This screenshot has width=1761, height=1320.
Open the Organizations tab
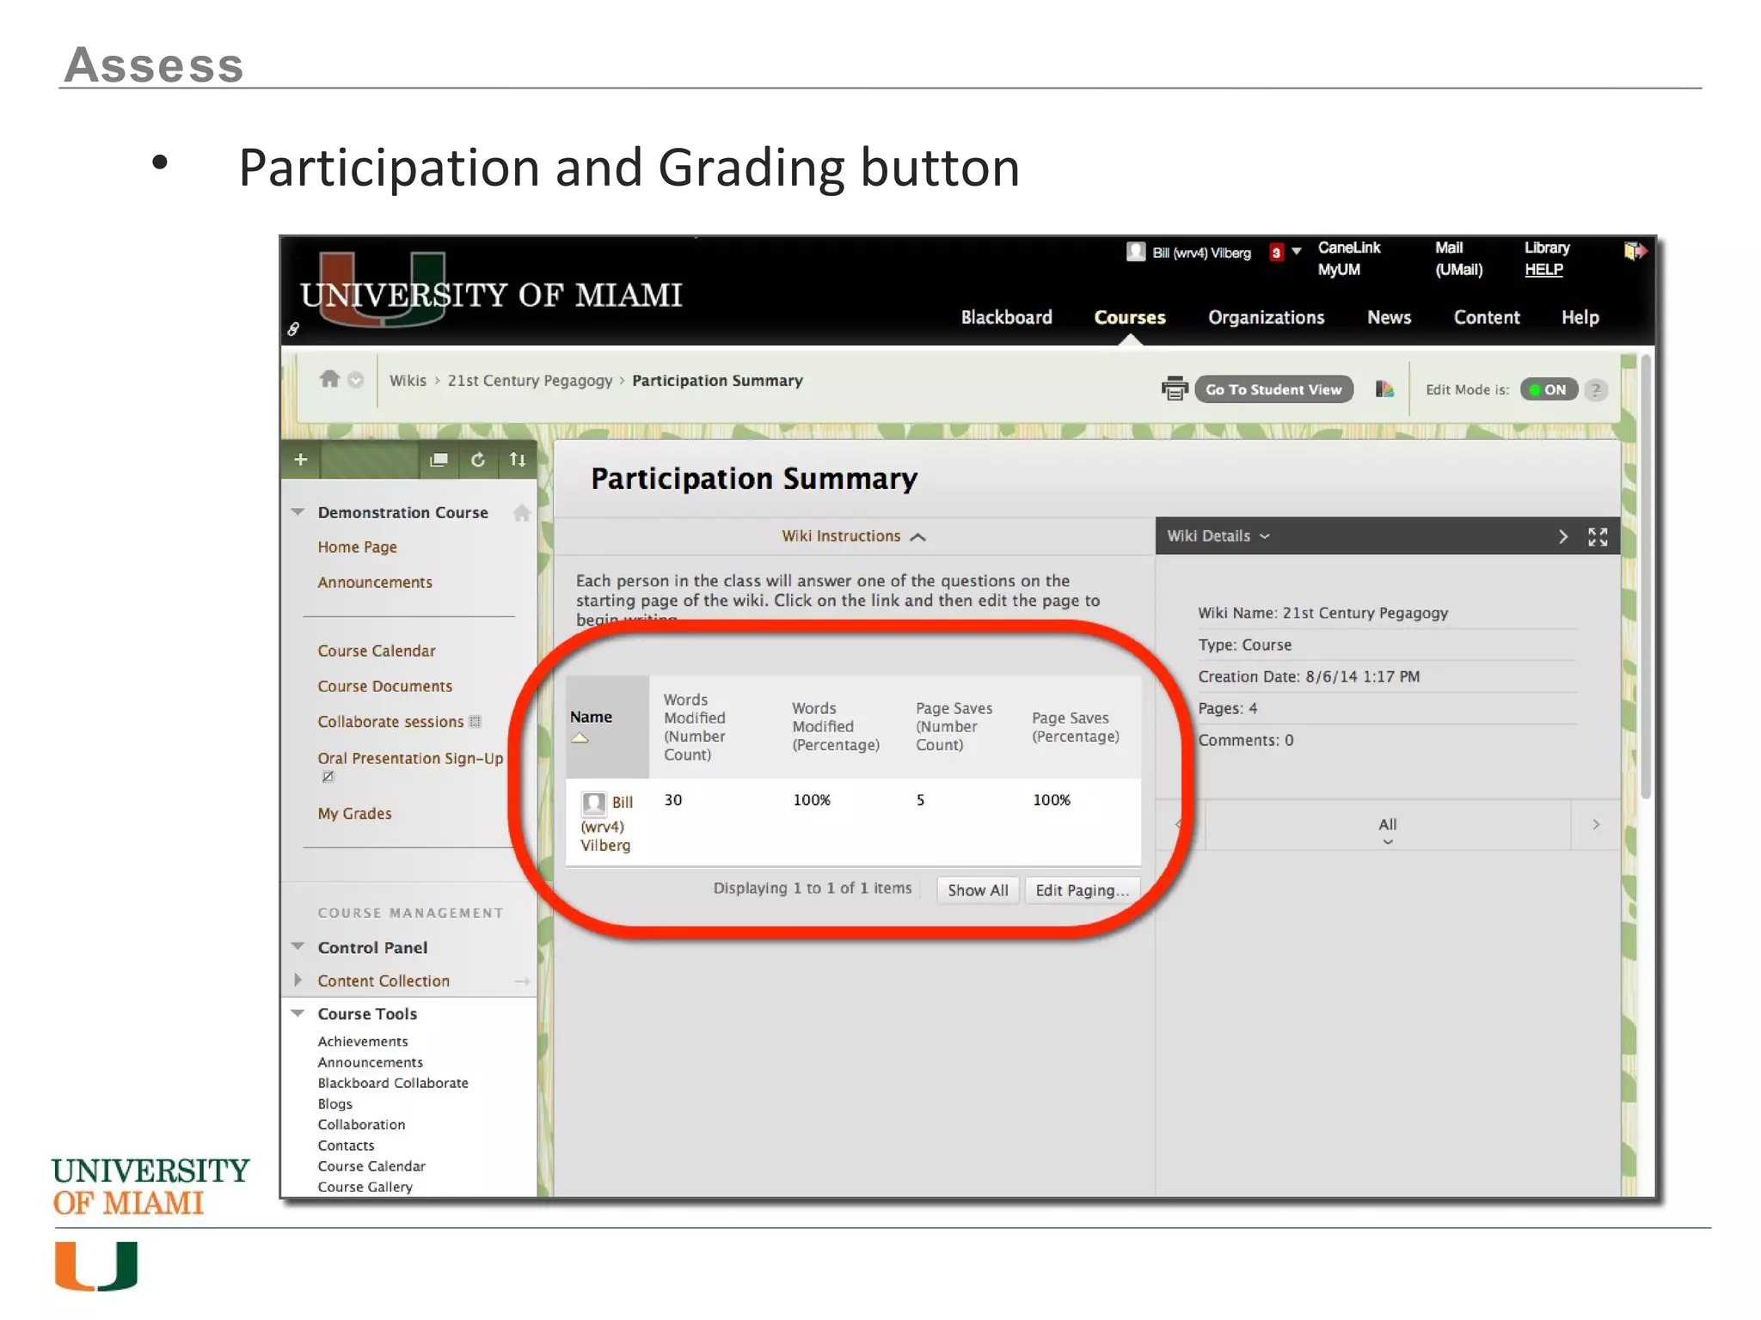[x=1266, y=318]
